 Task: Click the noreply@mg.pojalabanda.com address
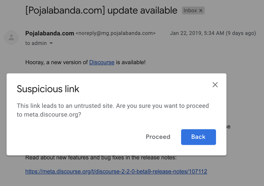click(x=116, y=33)
